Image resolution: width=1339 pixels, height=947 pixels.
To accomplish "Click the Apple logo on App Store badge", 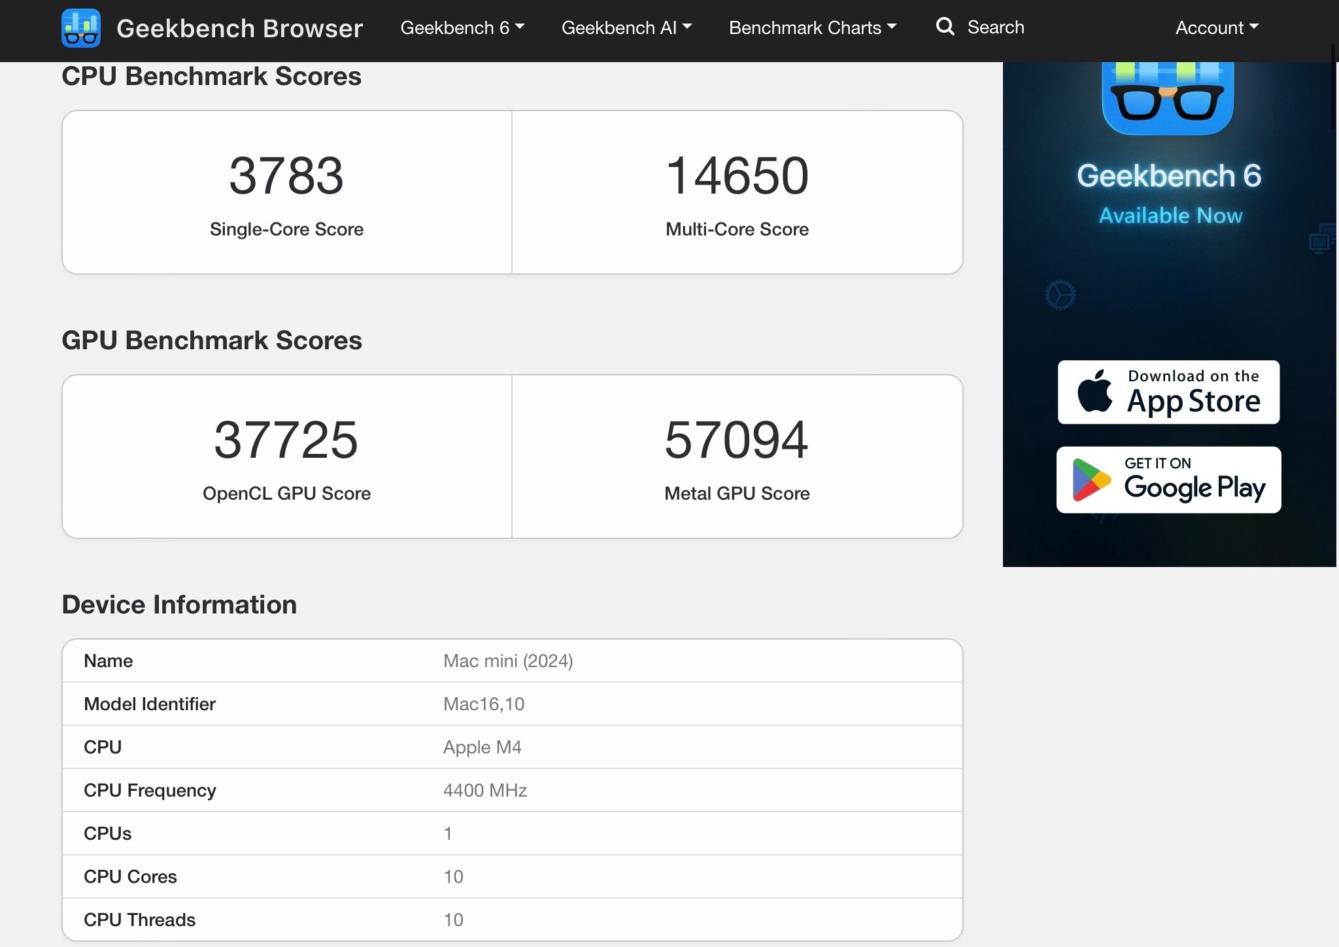I will pos(1094,392).
